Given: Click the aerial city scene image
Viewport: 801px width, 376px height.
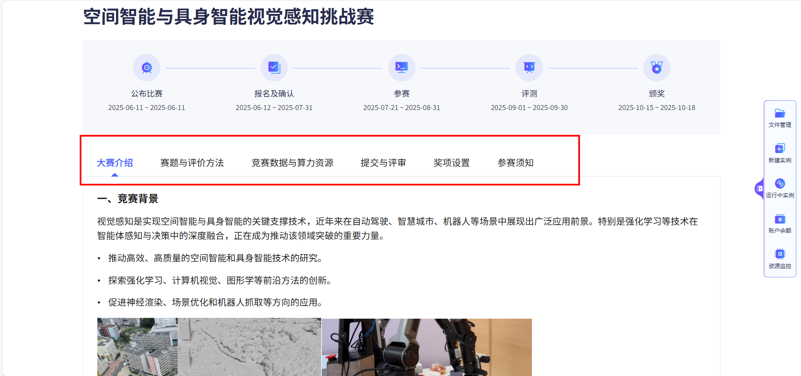Looking at the screenshot, I should [209, 346].
